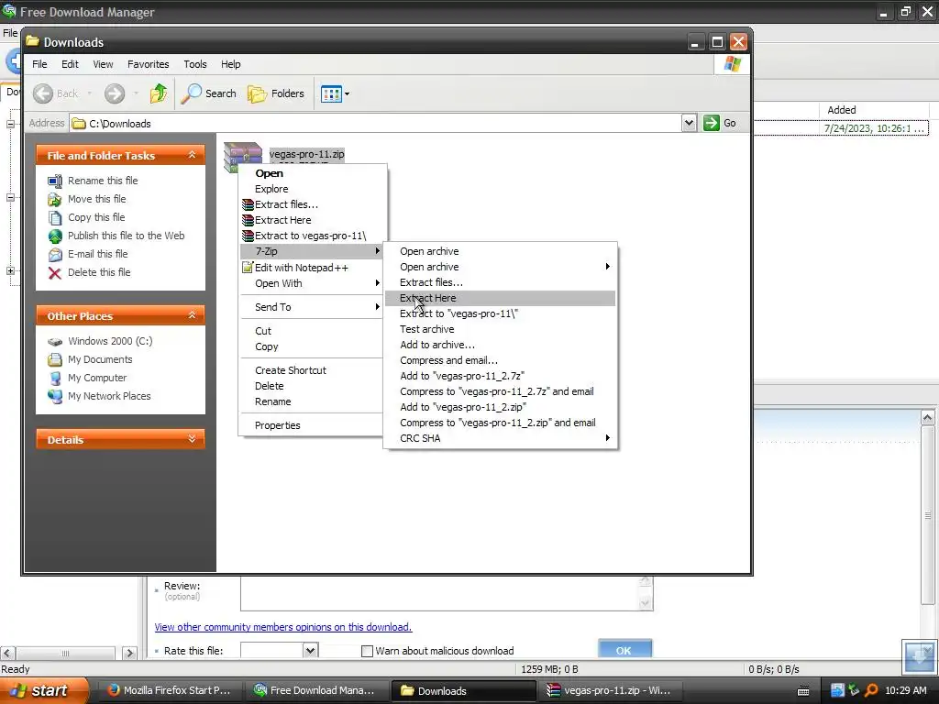Toggle the Folders pane button
Screen dimensions: 939x704
(x=276, y=93)
